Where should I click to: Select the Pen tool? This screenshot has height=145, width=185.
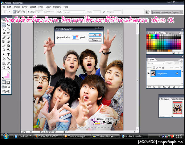4,58
